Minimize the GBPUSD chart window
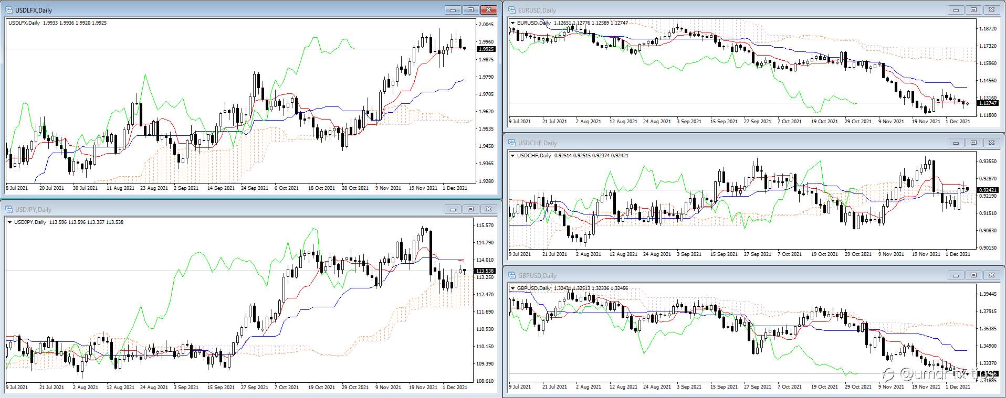Viewport: 1006px width, 398px height. (956, 275)
